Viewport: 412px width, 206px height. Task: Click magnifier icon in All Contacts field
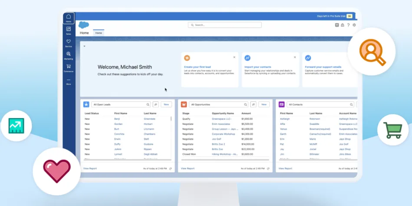[351, 105]
